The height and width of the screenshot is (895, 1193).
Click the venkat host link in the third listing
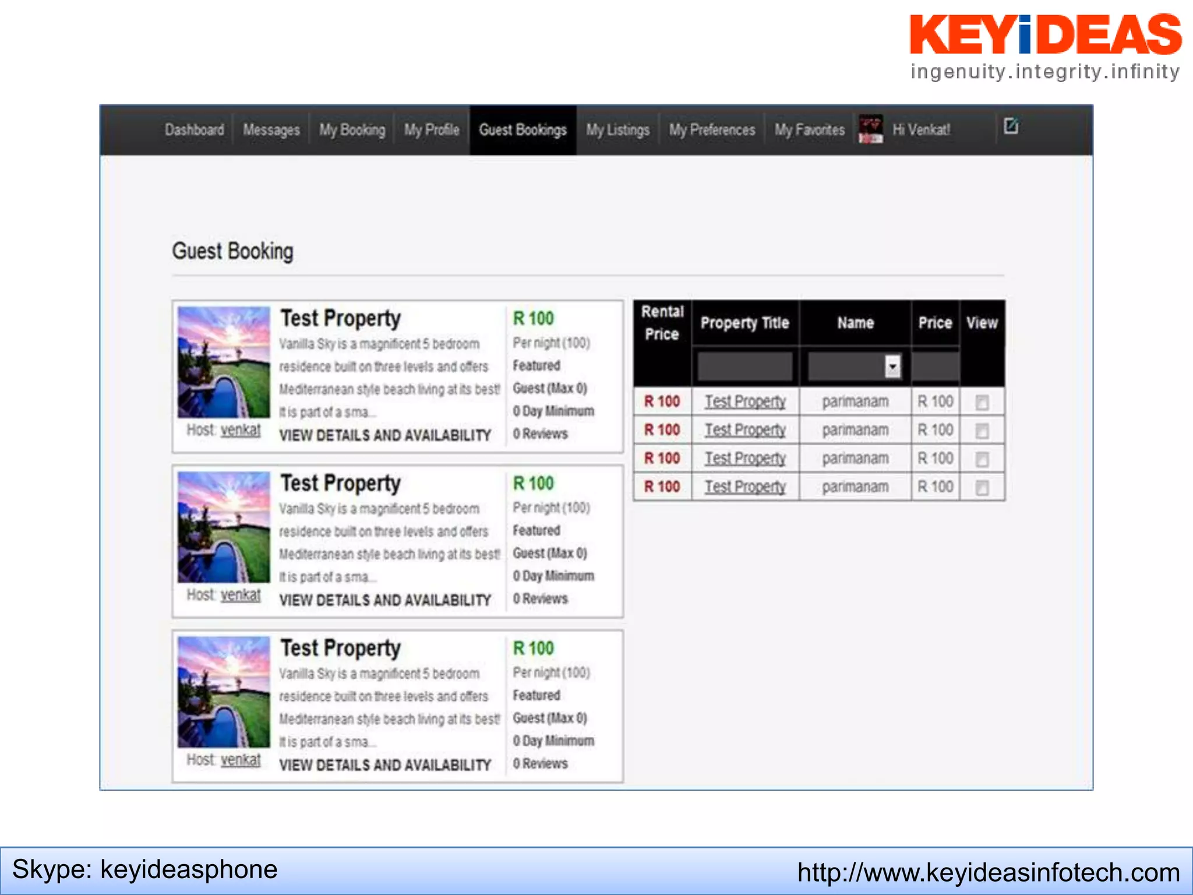[x=241, y=760]
